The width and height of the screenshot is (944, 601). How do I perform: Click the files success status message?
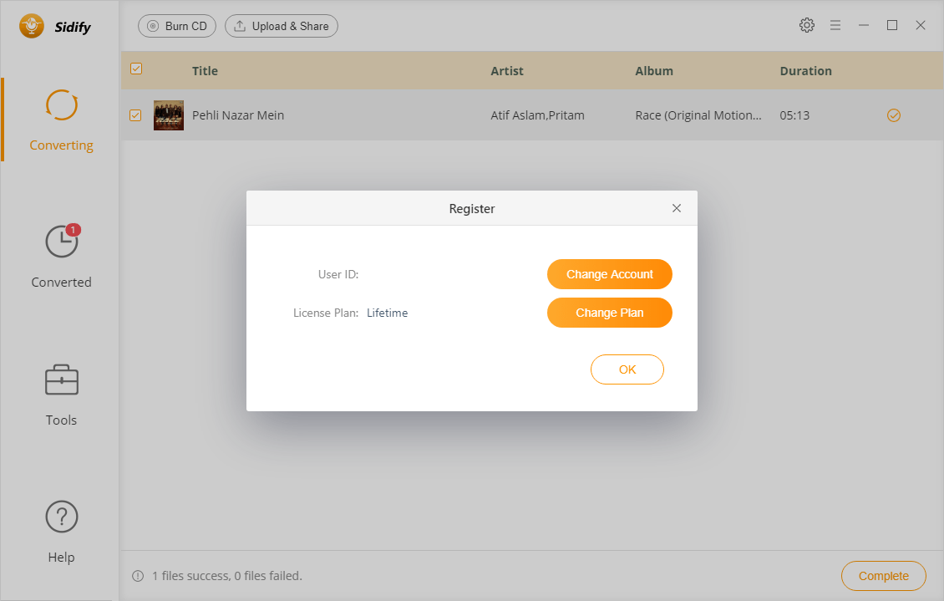pos(227,576)
